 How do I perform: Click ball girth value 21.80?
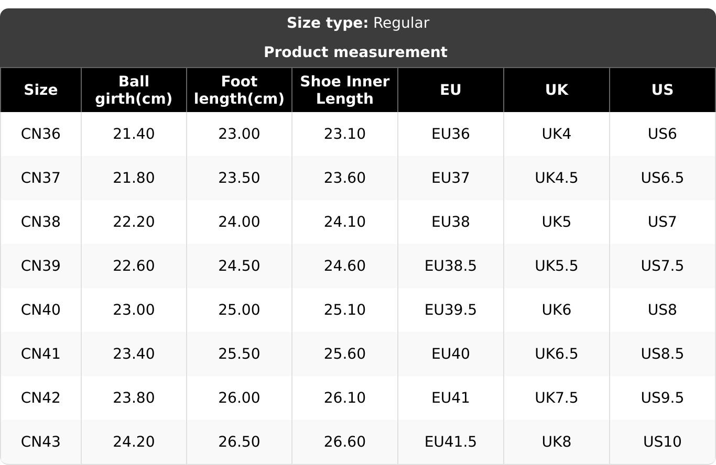134,178
